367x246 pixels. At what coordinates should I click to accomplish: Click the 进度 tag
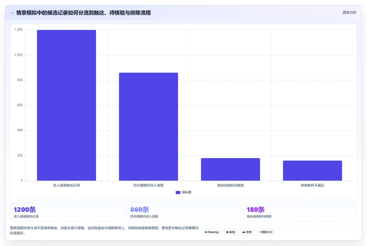point(247,232)
